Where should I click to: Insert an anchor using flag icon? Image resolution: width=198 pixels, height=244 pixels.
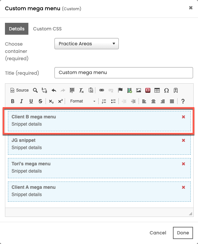coord(120,90)
